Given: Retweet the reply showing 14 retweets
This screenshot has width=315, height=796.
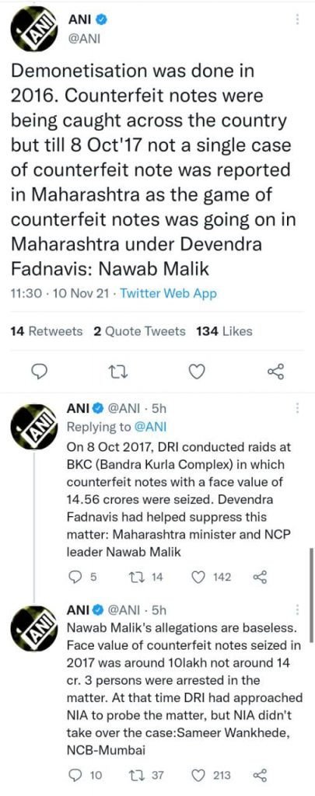Looking at the screenshot, I should (x=137, y=578).
